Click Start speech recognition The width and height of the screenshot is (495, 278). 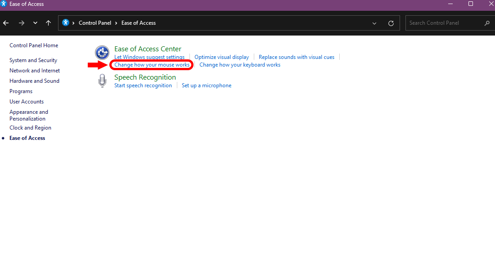click(143, 85)
